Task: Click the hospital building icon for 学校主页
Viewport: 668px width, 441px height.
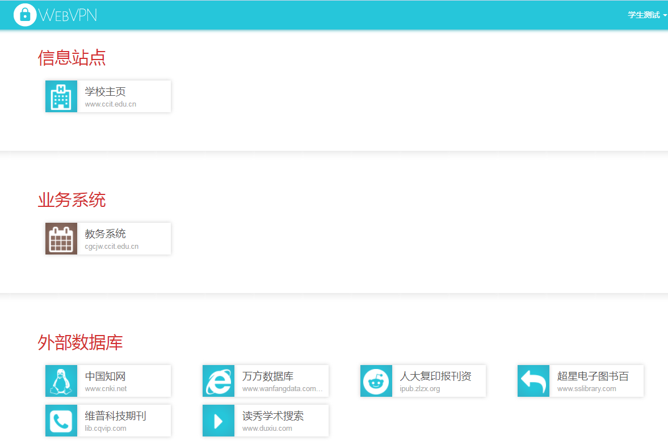Action: 61,96
